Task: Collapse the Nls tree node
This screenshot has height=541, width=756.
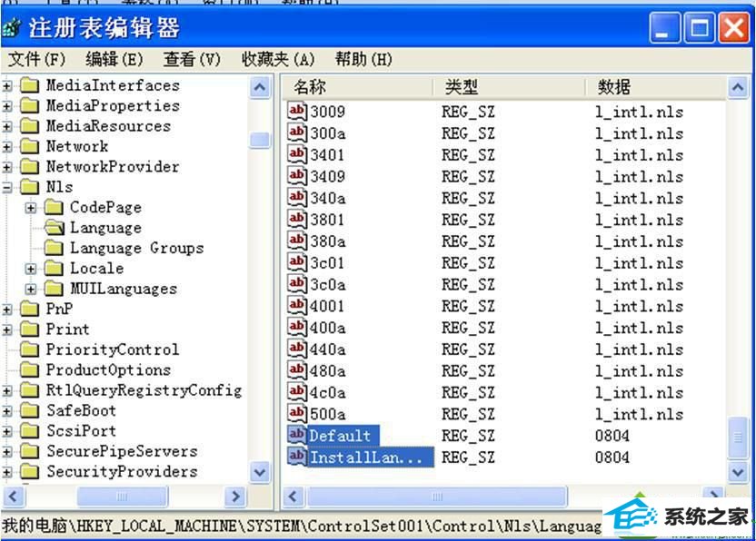Action: point(6,187)
